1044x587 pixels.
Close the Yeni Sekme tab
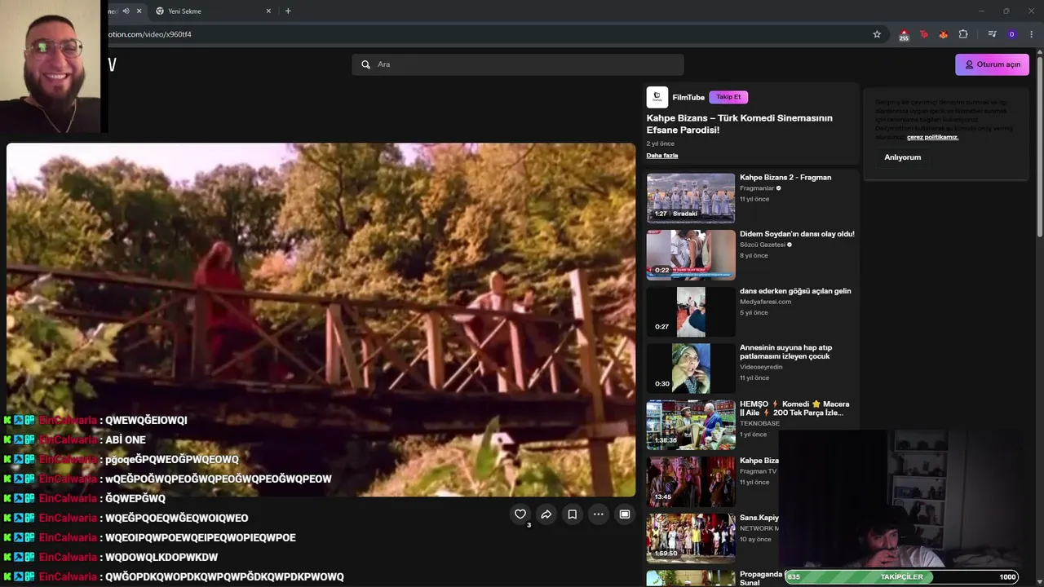(268, 11)
